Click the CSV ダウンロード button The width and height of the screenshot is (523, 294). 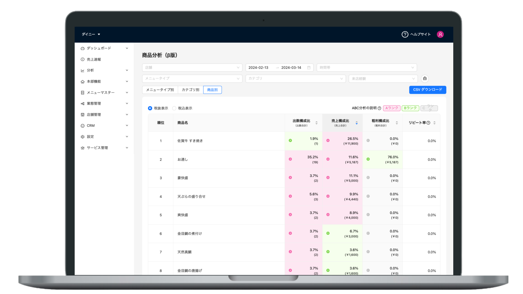427,90
